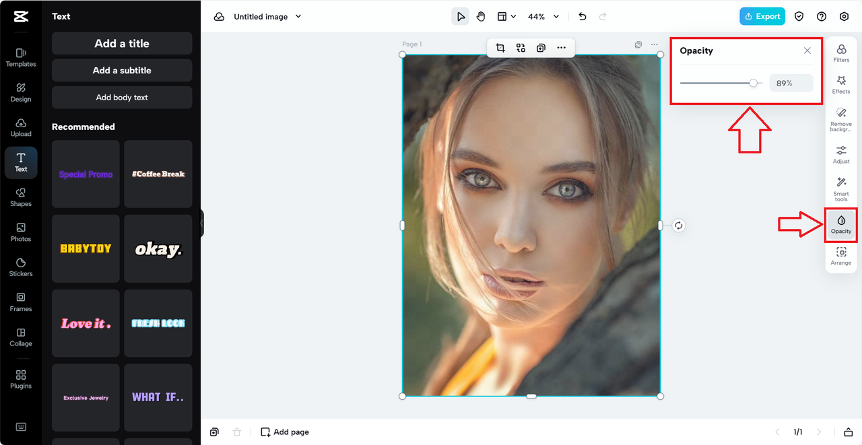This screenshot has width=862, height=445.
Task: Open page more options above canvas
Action: (655, 45)
